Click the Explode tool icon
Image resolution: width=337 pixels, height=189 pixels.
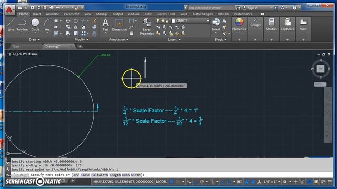(94, 27)
